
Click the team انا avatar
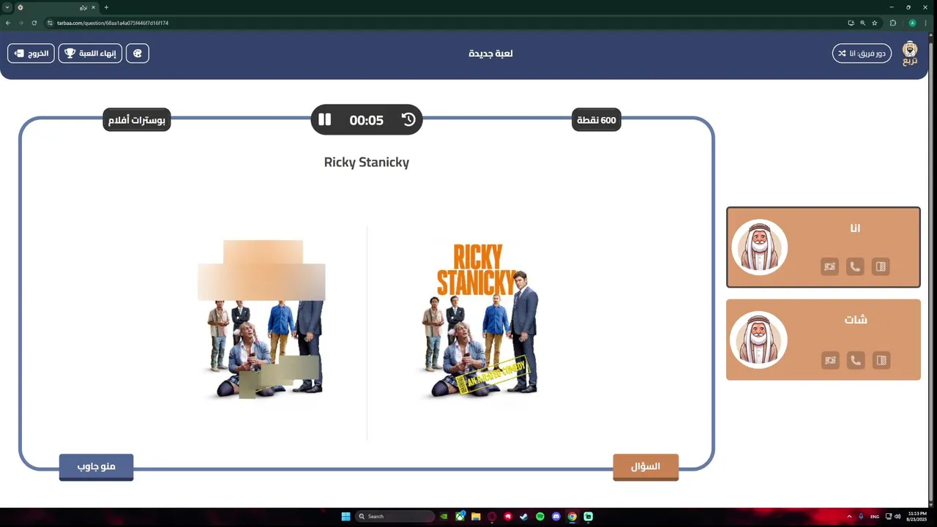click(759, 247)
